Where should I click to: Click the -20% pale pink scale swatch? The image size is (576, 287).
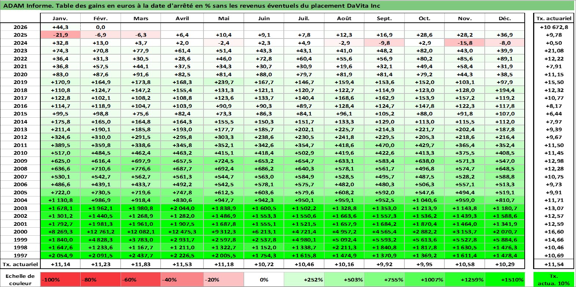(x=224, y=279)
